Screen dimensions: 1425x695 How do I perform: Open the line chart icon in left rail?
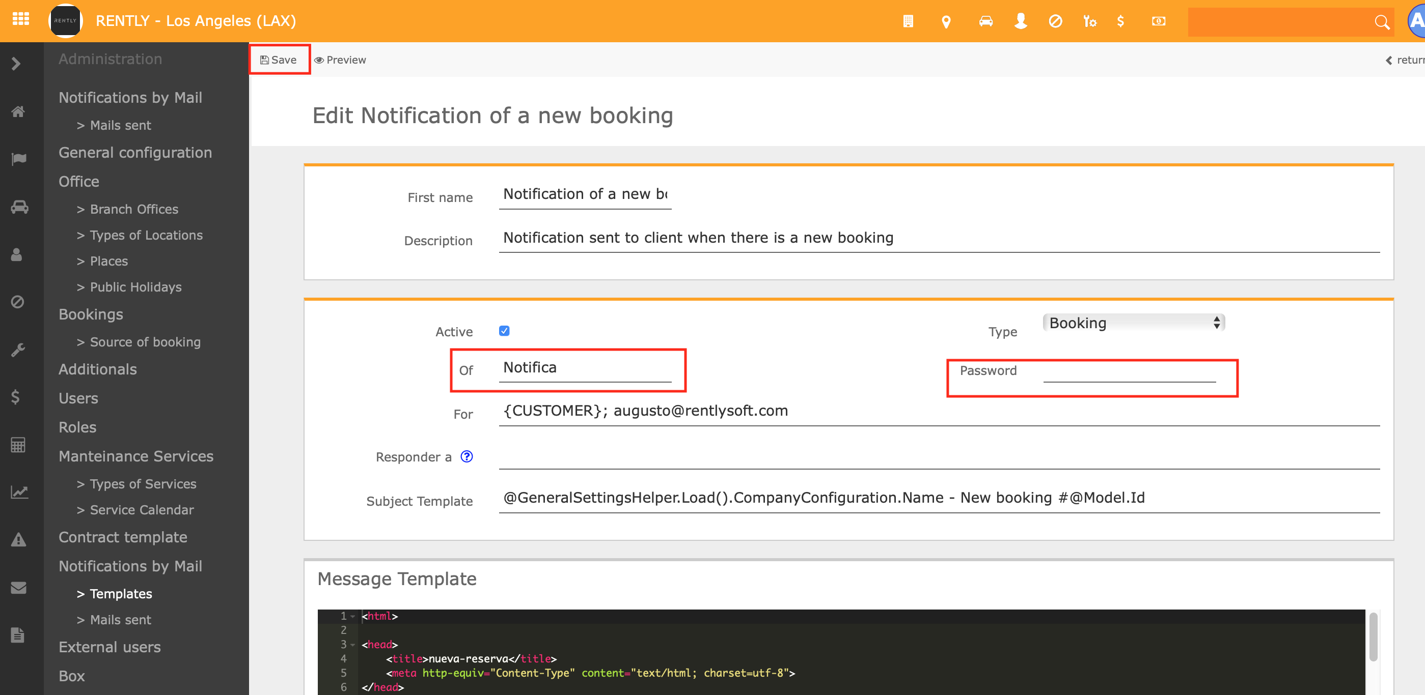coord(19,491)
